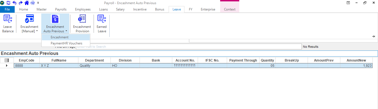Select the Department cell Quality
This screenshot has width=378, height=109.
(x=94, y=66)
